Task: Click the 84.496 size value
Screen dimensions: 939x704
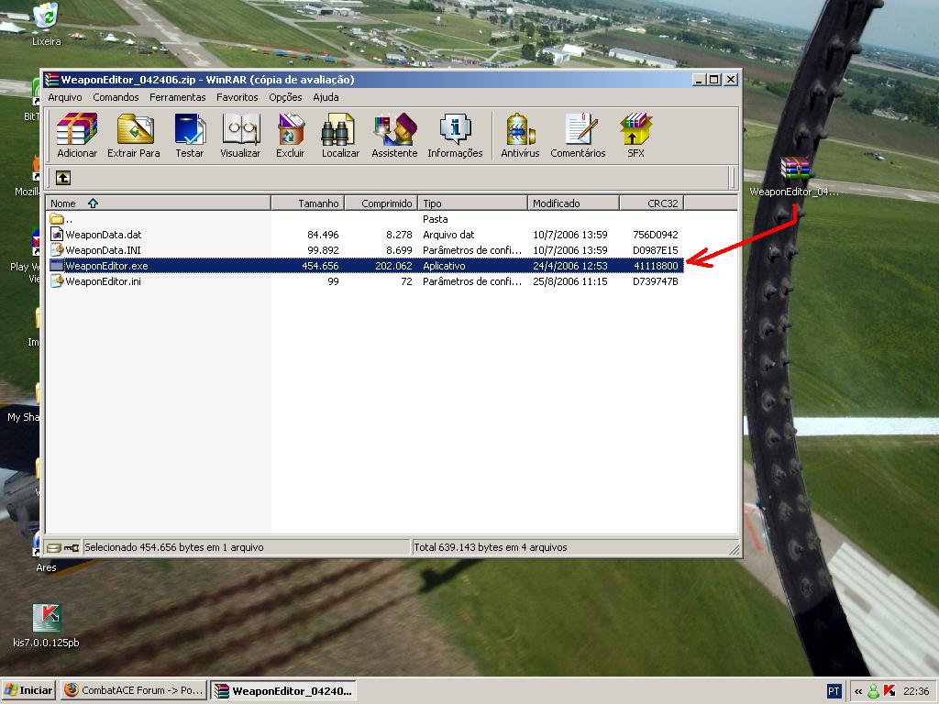Action: point(323,235)
